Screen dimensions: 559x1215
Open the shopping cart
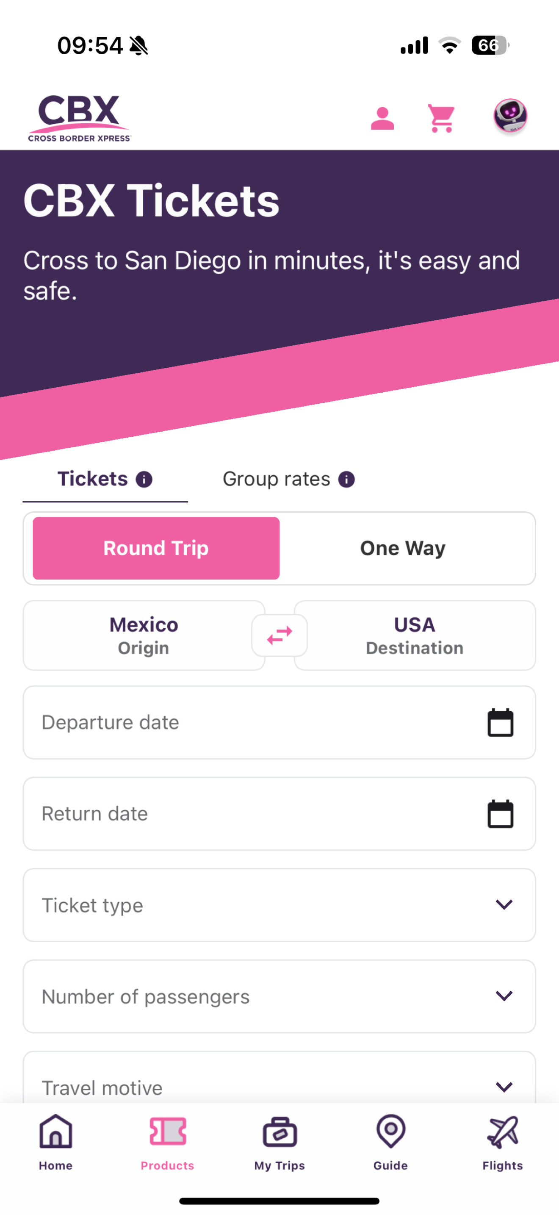(x=441, y=118)
